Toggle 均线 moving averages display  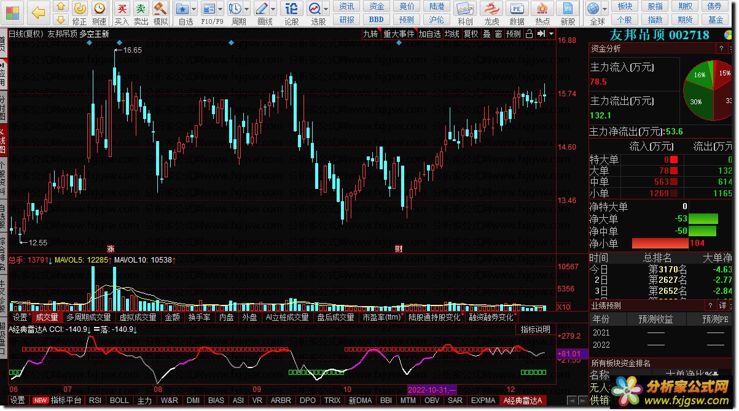(x=452, y=34)
